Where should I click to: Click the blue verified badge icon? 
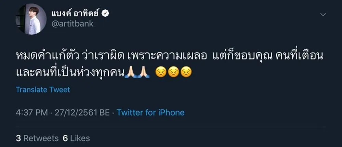click(106, 14)
